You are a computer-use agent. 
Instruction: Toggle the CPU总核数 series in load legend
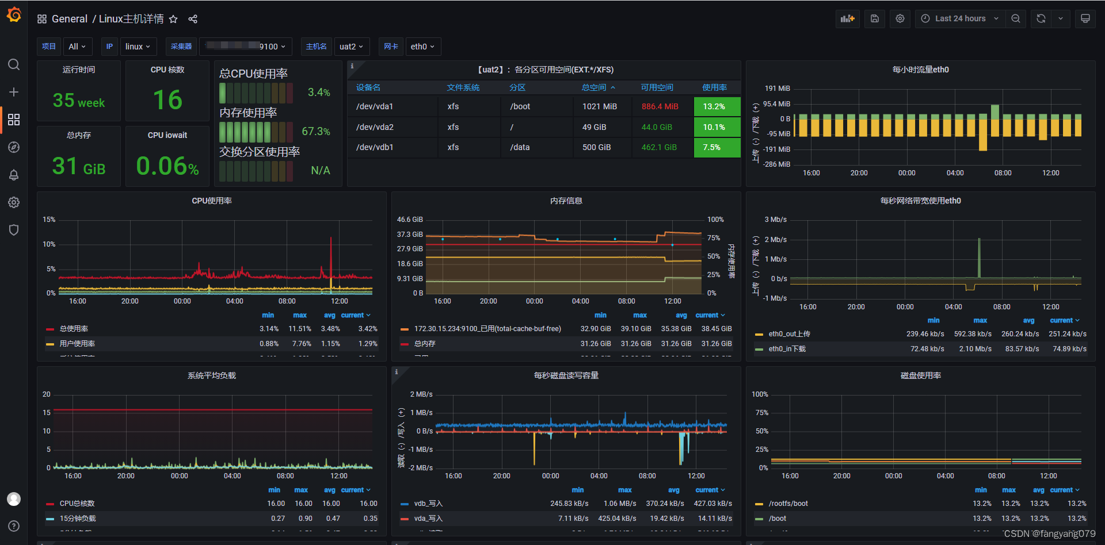77,504
